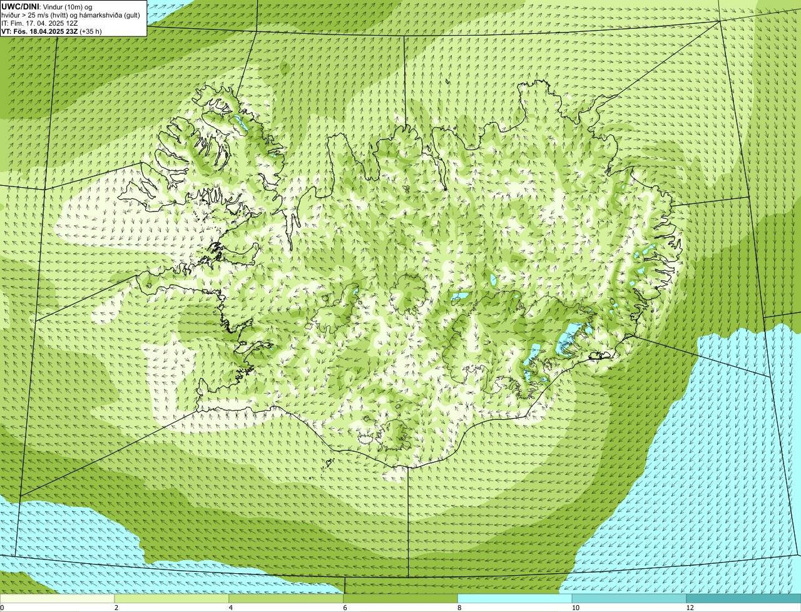Click the '0' label on the color scale

point(2,608)
